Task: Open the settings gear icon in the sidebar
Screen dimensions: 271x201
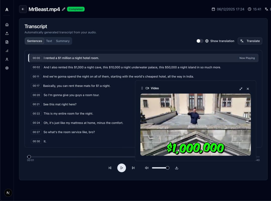Action: (7, 68)
